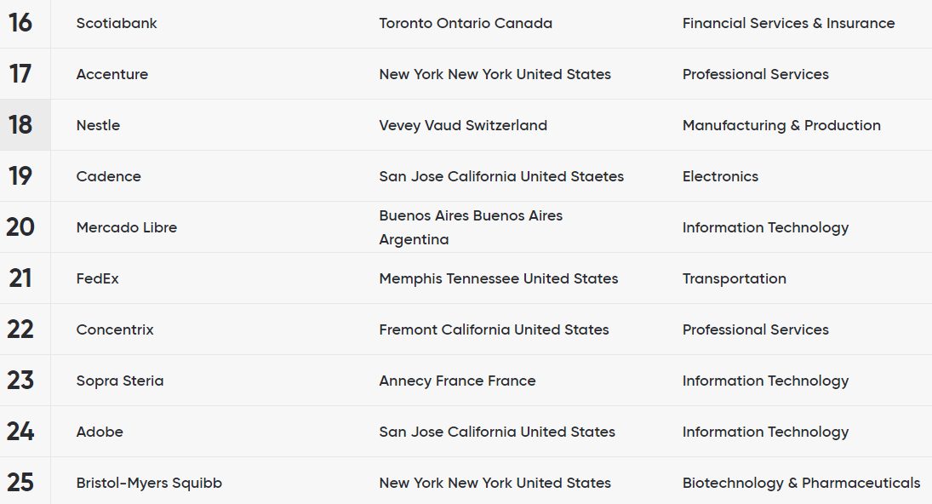The image size is (932, 504).
Task: Open the Nestle company row
Action: (98, 125)
